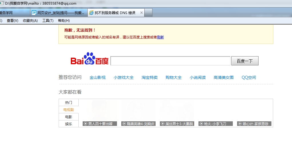Focus the Baidu search input box
Screen dimensions: 292x148
[x=170, y=61]
